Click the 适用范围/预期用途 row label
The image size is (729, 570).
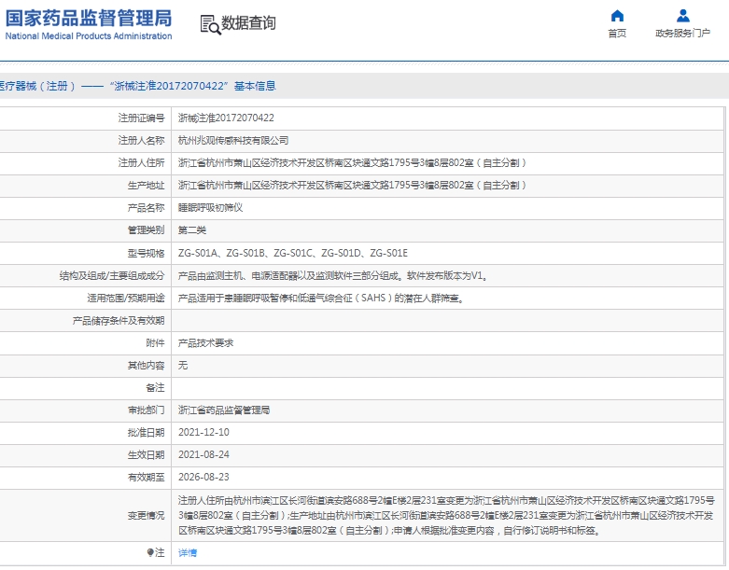click(x=126, y=298)
